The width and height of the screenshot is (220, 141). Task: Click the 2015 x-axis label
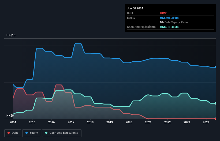pos(32,122)
